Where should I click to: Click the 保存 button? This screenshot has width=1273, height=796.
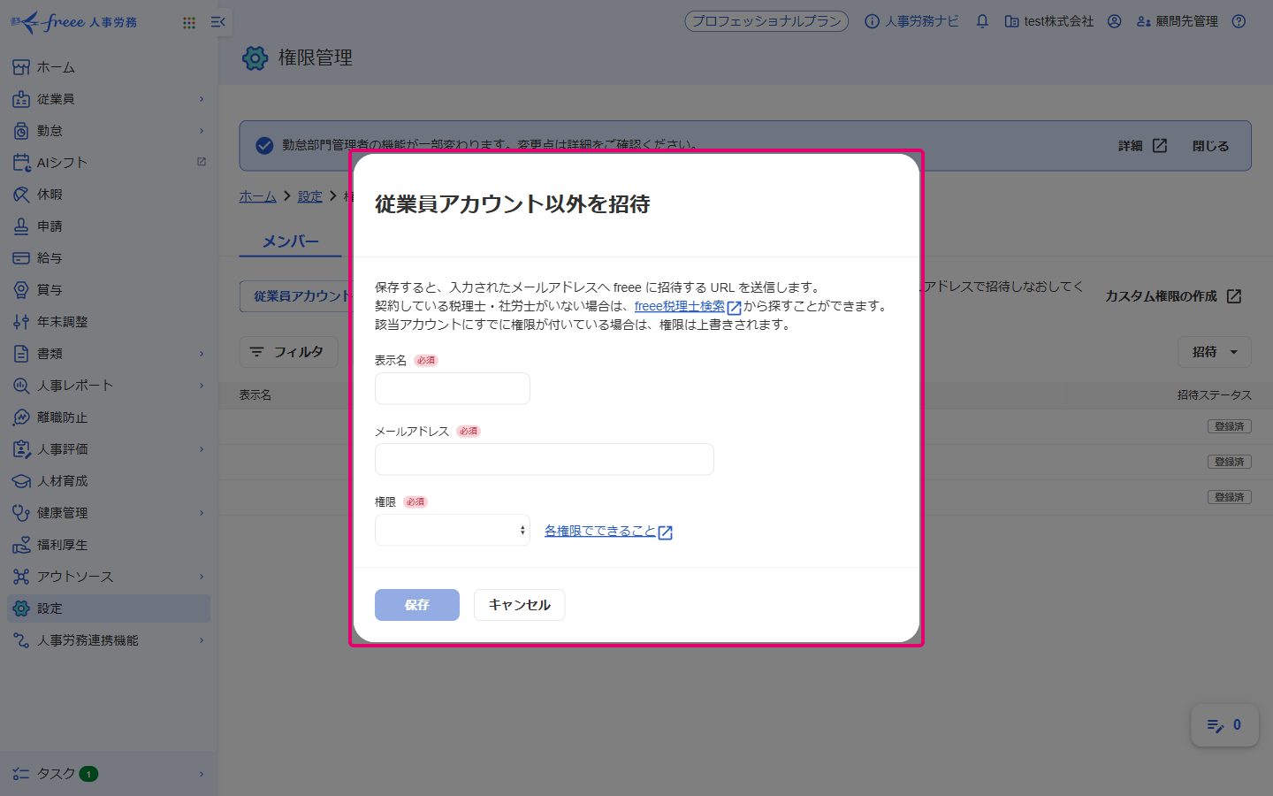pos(417,605)
